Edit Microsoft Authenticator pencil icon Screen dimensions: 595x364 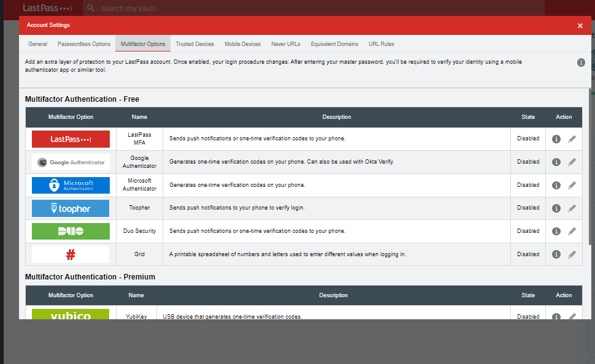click(x=572, y=186)
